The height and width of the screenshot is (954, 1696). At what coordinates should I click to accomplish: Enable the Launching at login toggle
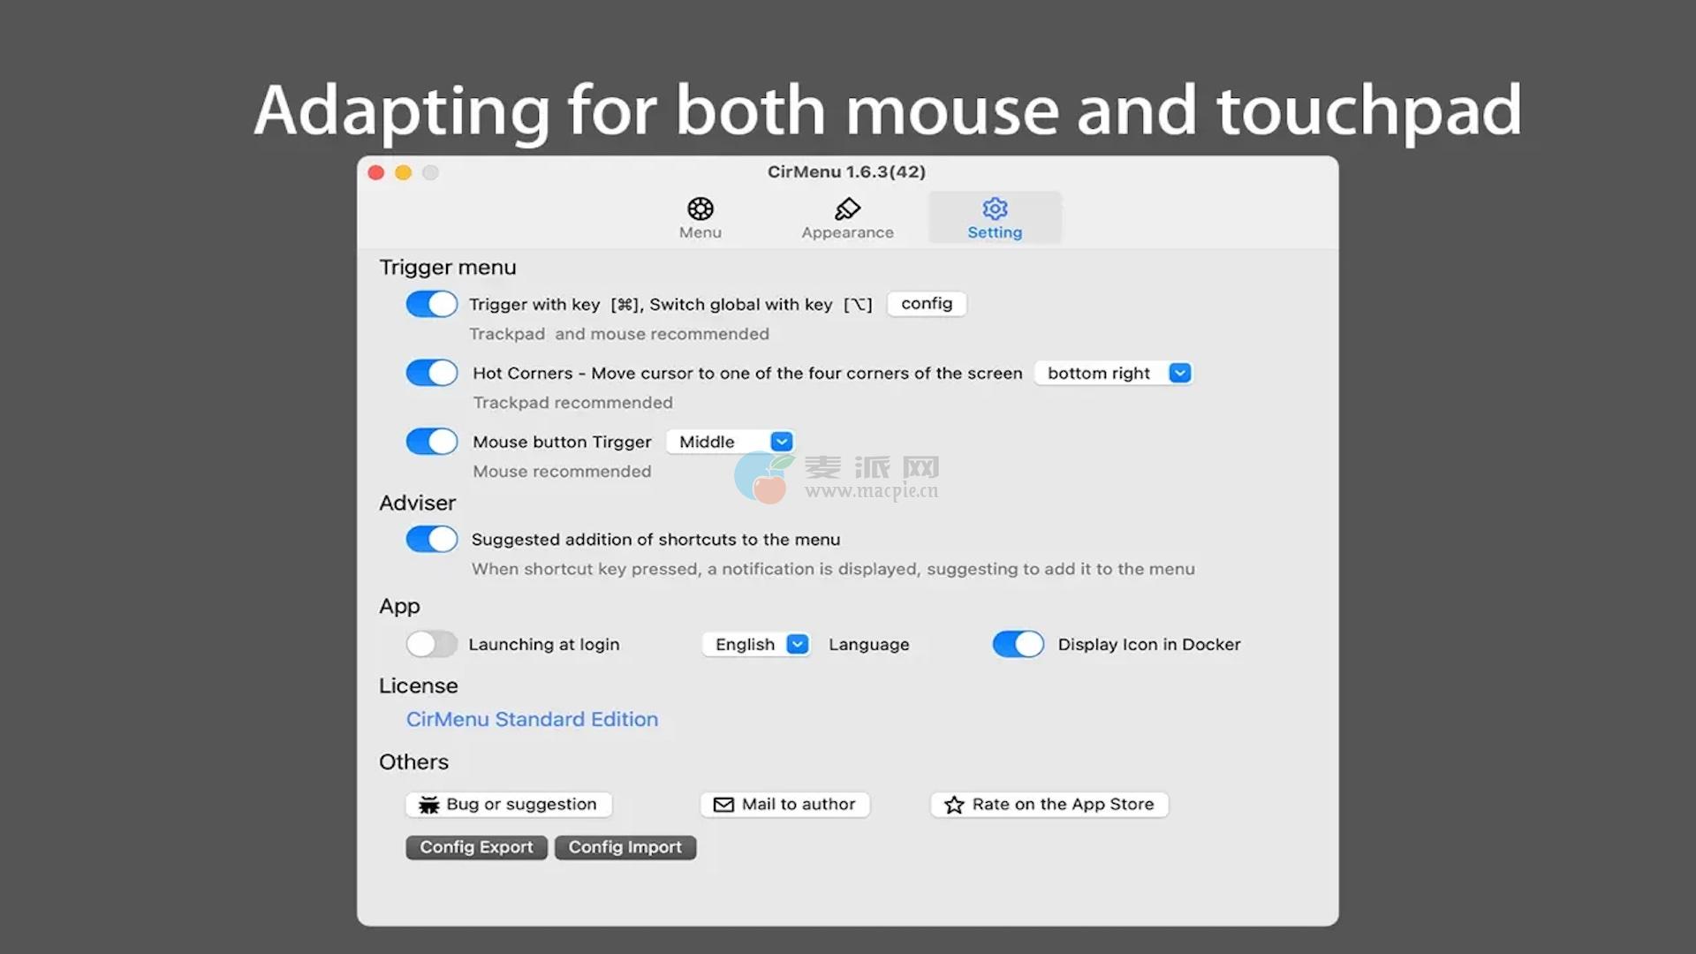pos(431,644)
